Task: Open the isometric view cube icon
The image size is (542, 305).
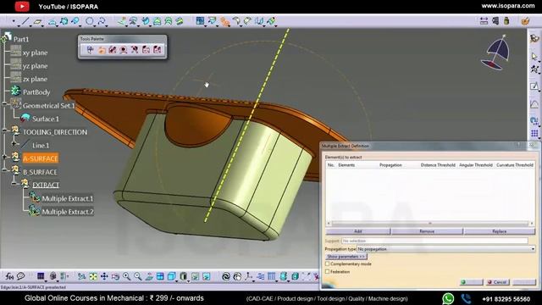Action: pyautogui.click(x=171, y=276)
